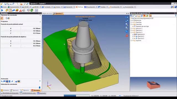This screenshot has height=99, width=177.
Task: Open the Equipamiento ribbon tab
Action: 13,7
